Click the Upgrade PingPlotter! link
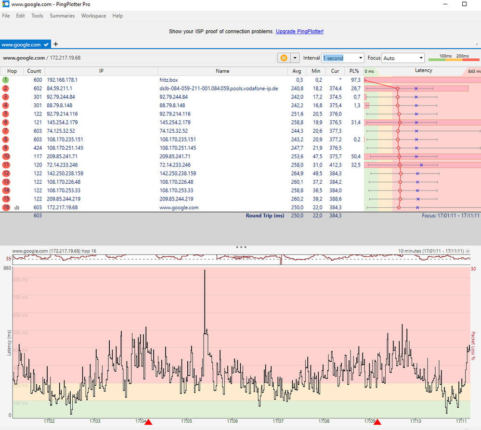481x430 pixels. click(299, 31)
